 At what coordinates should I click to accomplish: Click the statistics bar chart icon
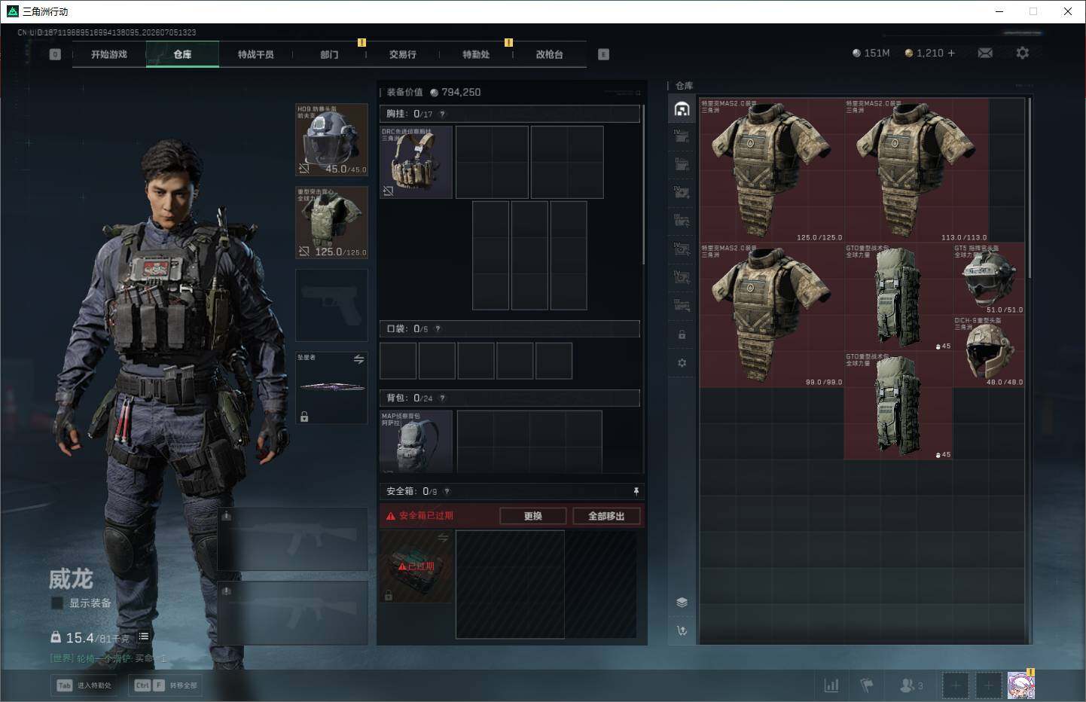[831, 685]
